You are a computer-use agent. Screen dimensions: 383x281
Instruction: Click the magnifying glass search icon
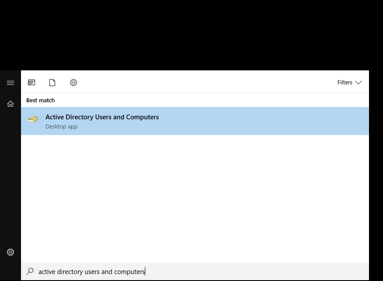click(30, 272)
